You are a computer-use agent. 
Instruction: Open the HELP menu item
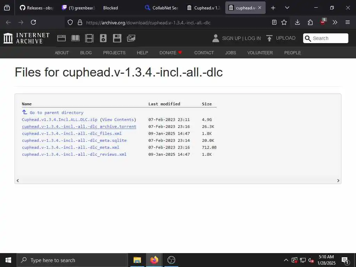click(x=142, y=53)
